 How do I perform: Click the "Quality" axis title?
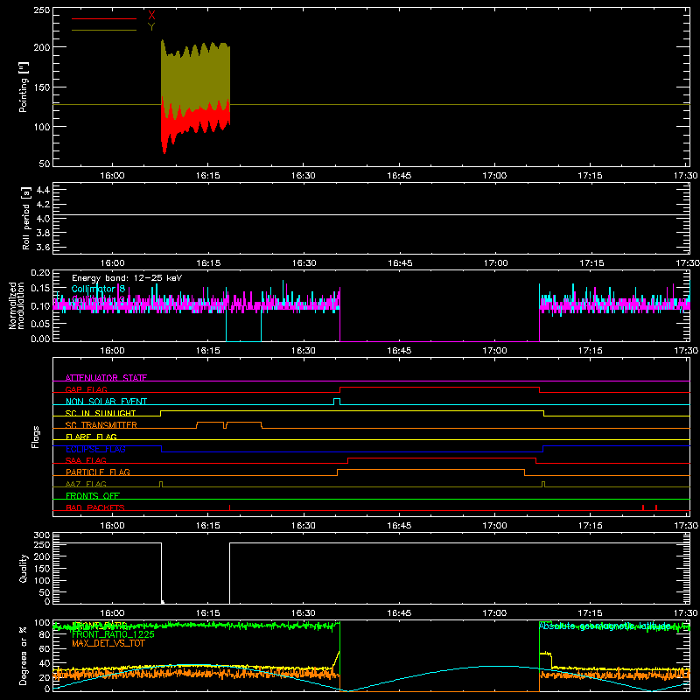point(24,568)
